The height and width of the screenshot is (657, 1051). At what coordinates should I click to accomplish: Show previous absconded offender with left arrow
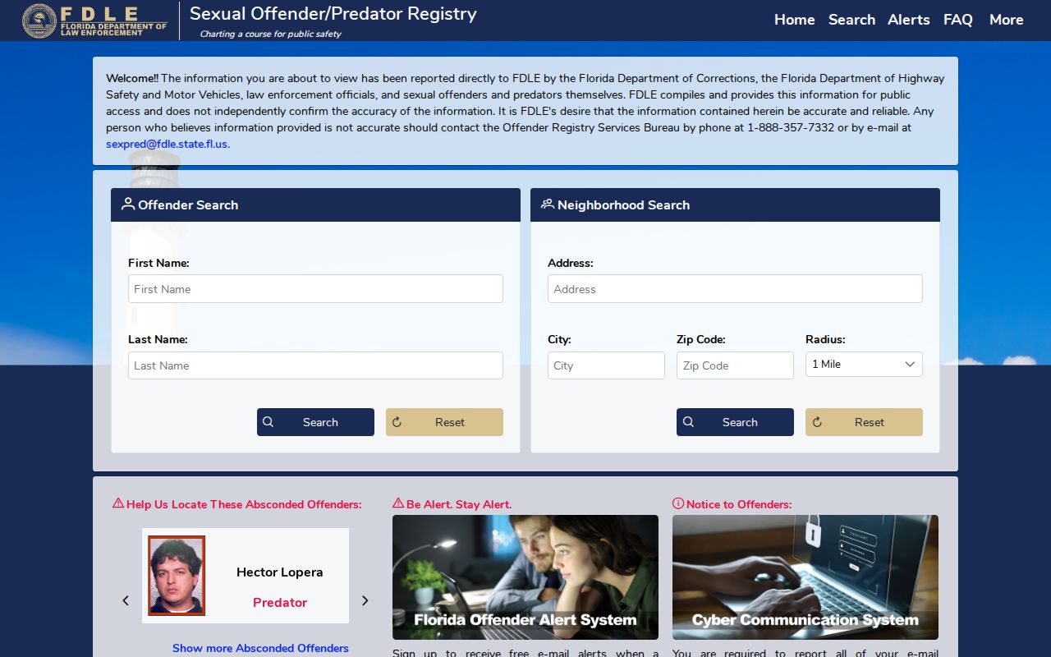pyautogui.click(x=126, y=600)
